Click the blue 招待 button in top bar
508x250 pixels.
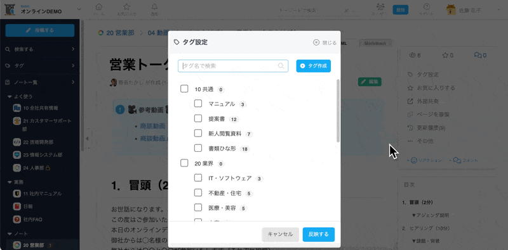[401, 9]
